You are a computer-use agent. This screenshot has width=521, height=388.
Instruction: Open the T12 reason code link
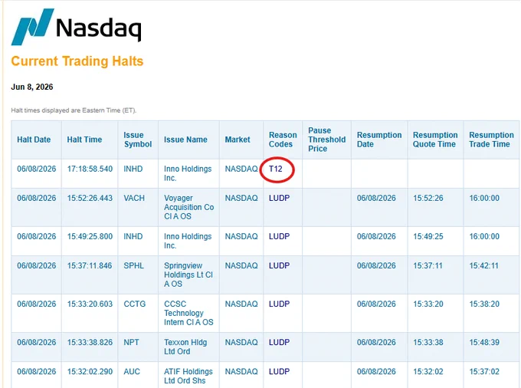pos(276,169)
